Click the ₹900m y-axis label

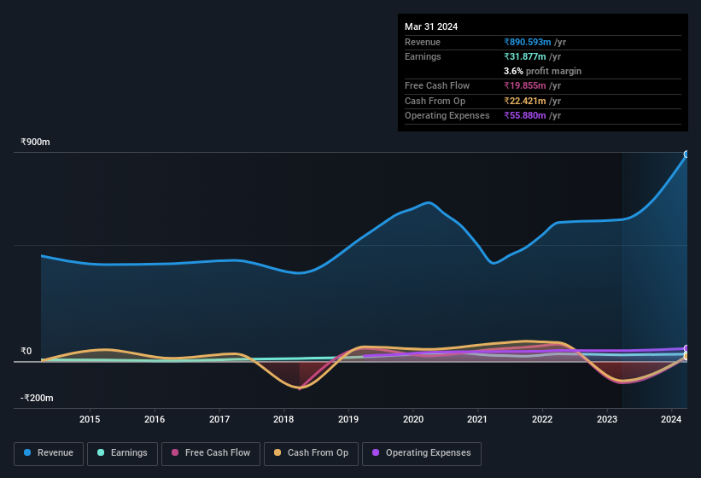pos(35,142)
